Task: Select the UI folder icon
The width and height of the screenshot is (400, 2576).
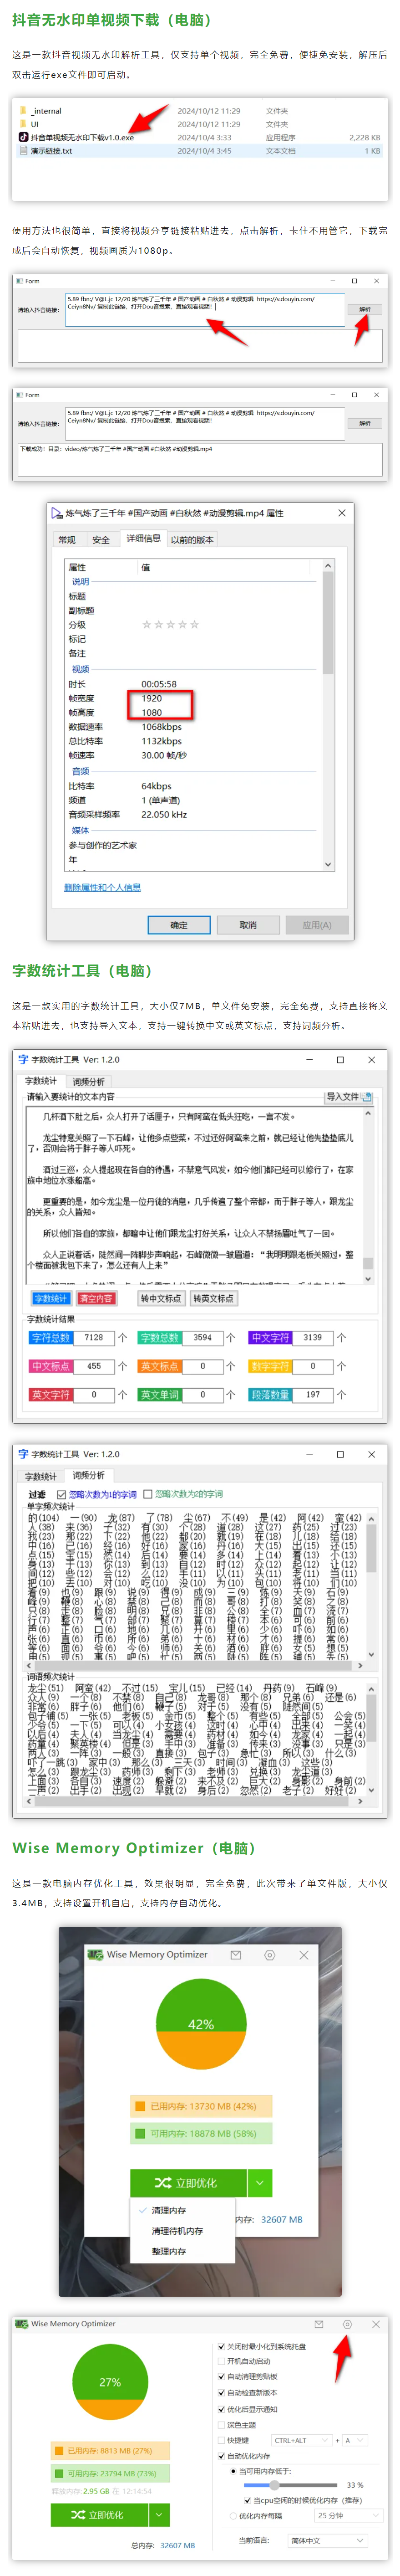Action: 23,124
